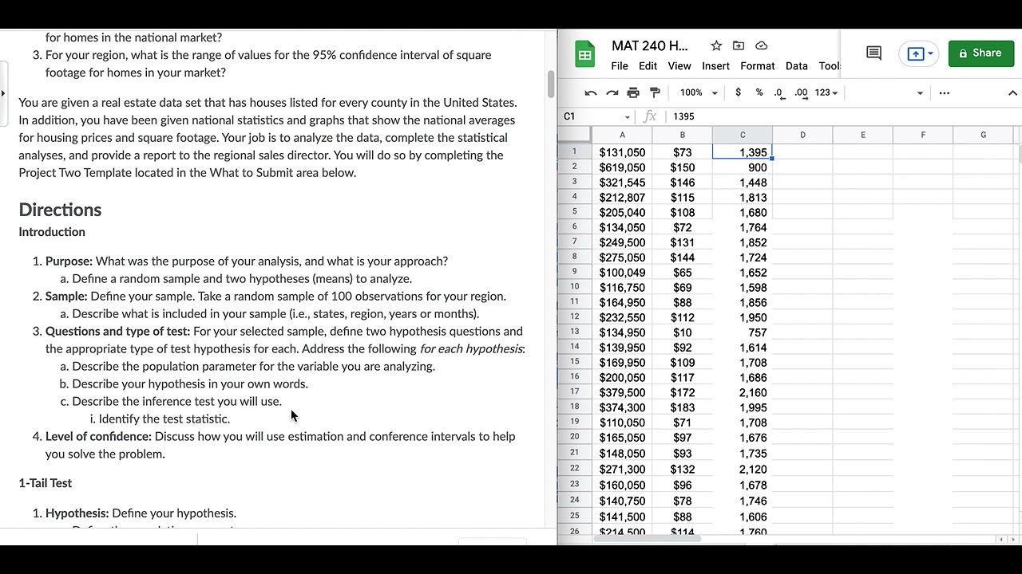This screenshot has height=574, width=1022.
Task: Click the Directions heading in the document
Action: 60,210
